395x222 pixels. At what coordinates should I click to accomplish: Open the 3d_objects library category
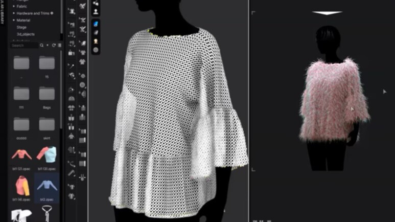coord(26,34)
